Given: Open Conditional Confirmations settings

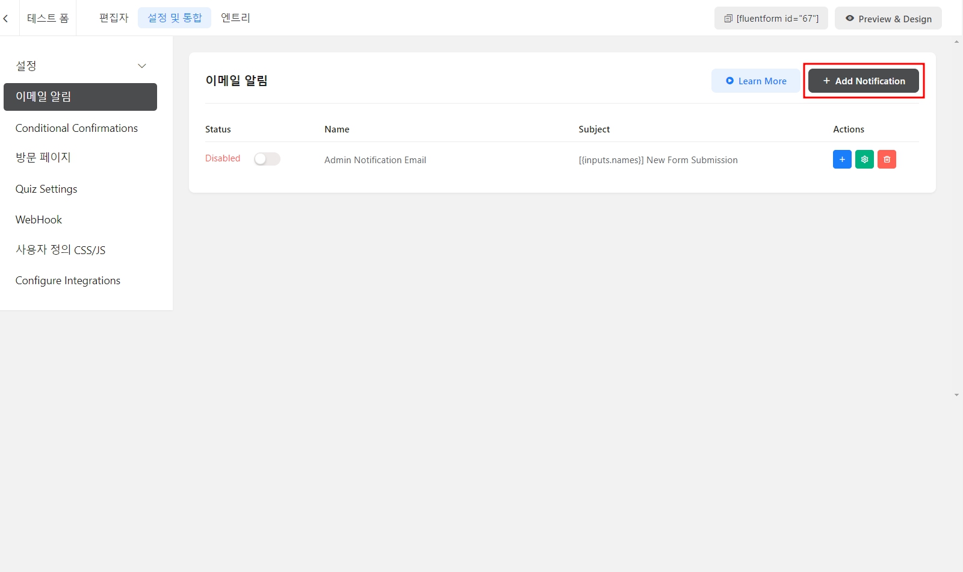Looking at the screenshot, I should (x=76, y=128).
